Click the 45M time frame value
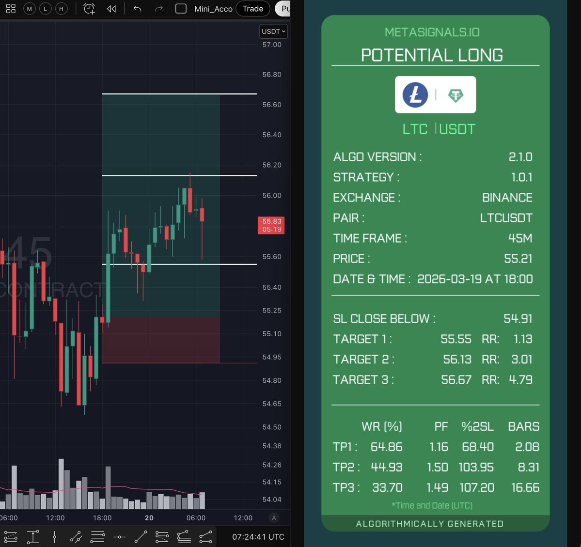Screen dimensions: 581x547 [520, 238]
